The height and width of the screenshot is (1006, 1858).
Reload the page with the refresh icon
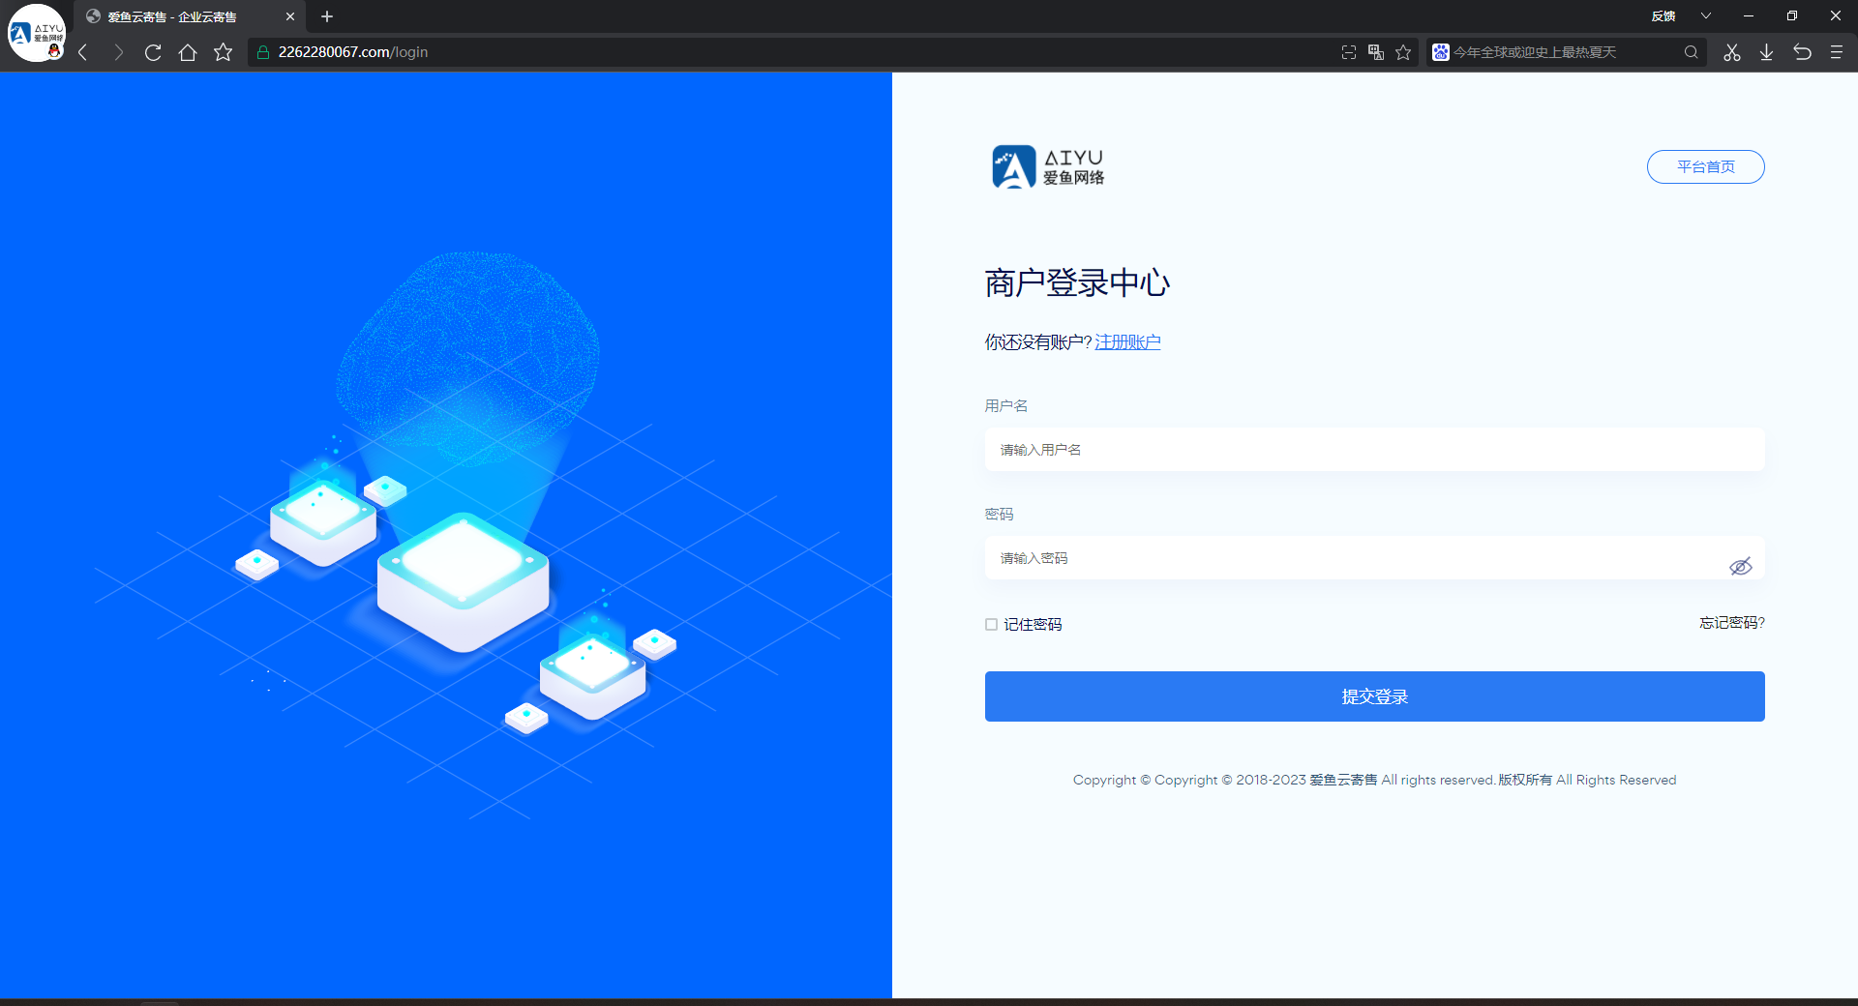(x=153, y=52)
